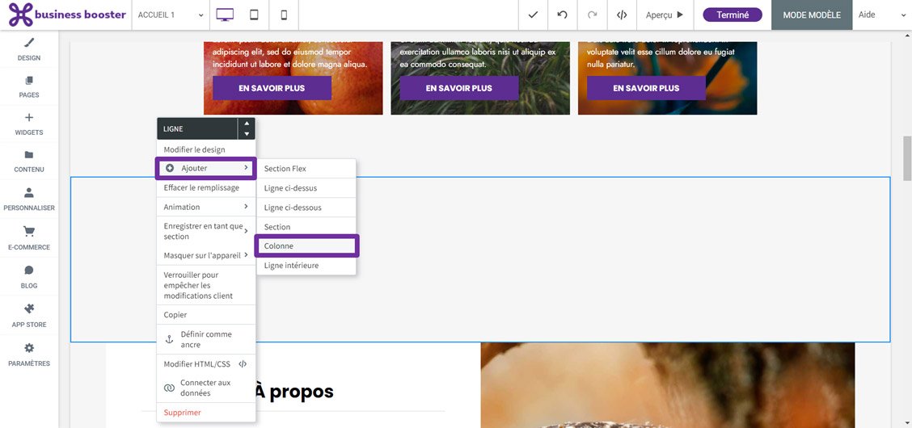Click the undo arrow icon

click(562, 15)
